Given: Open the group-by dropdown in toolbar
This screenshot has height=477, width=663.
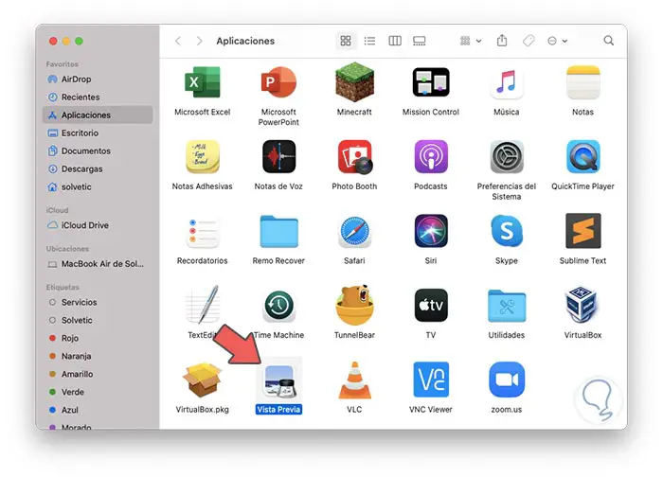Looking at the screenshot, I should click(470, 42).
